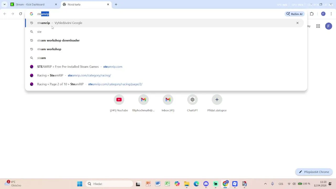Open the Google apps grid icon
This screenshot has width=336, height=189.
click(318, 26)
